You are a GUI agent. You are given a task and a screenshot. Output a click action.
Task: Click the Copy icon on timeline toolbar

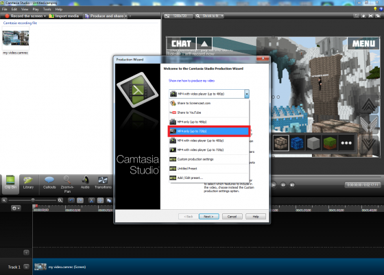[x=109, y=200]
